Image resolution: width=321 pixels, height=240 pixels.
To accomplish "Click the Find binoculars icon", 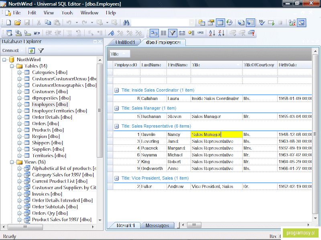I will (x=126, y=22).
